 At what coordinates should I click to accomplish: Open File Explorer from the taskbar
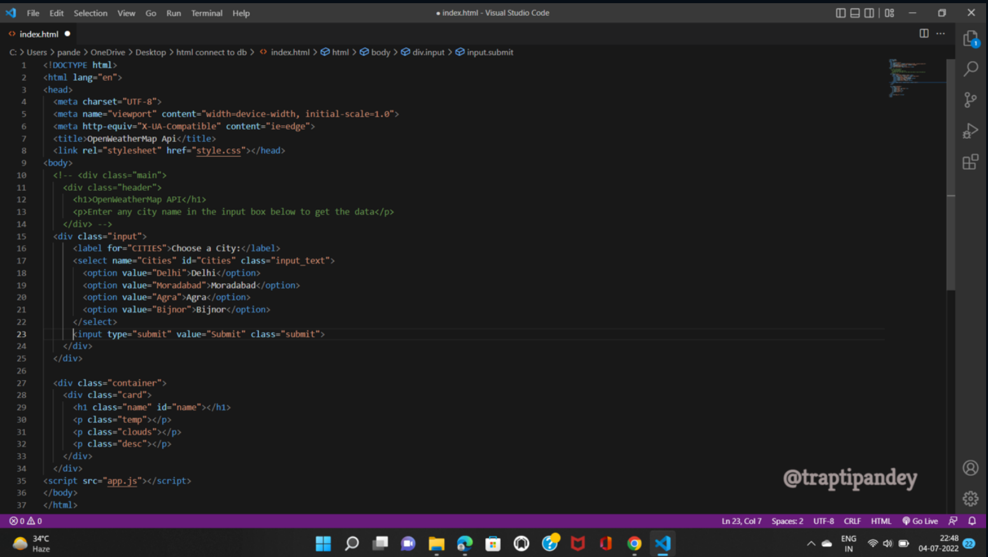[x=436, y=544]
